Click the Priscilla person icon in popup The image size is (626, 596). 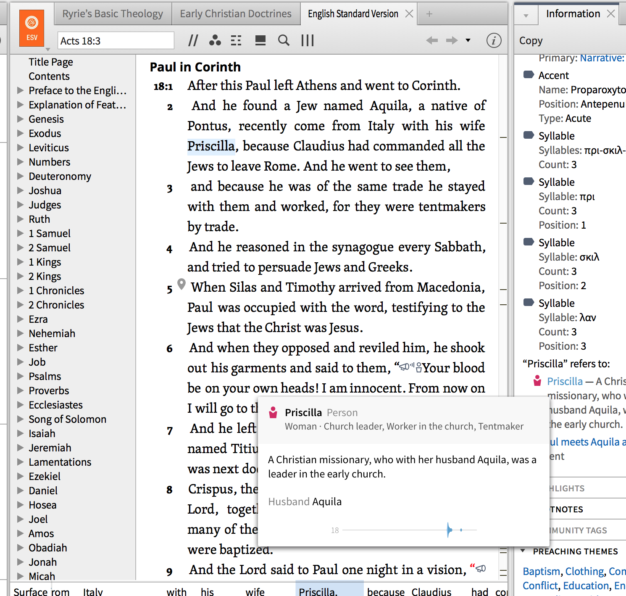[273, 412]
